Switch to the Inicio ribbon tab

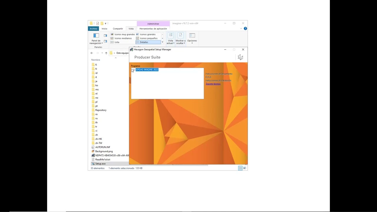pos(104,29)
